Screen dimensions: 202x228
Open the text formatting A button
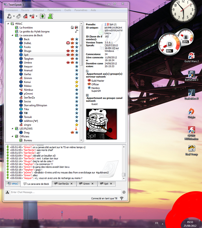point(7,192)
